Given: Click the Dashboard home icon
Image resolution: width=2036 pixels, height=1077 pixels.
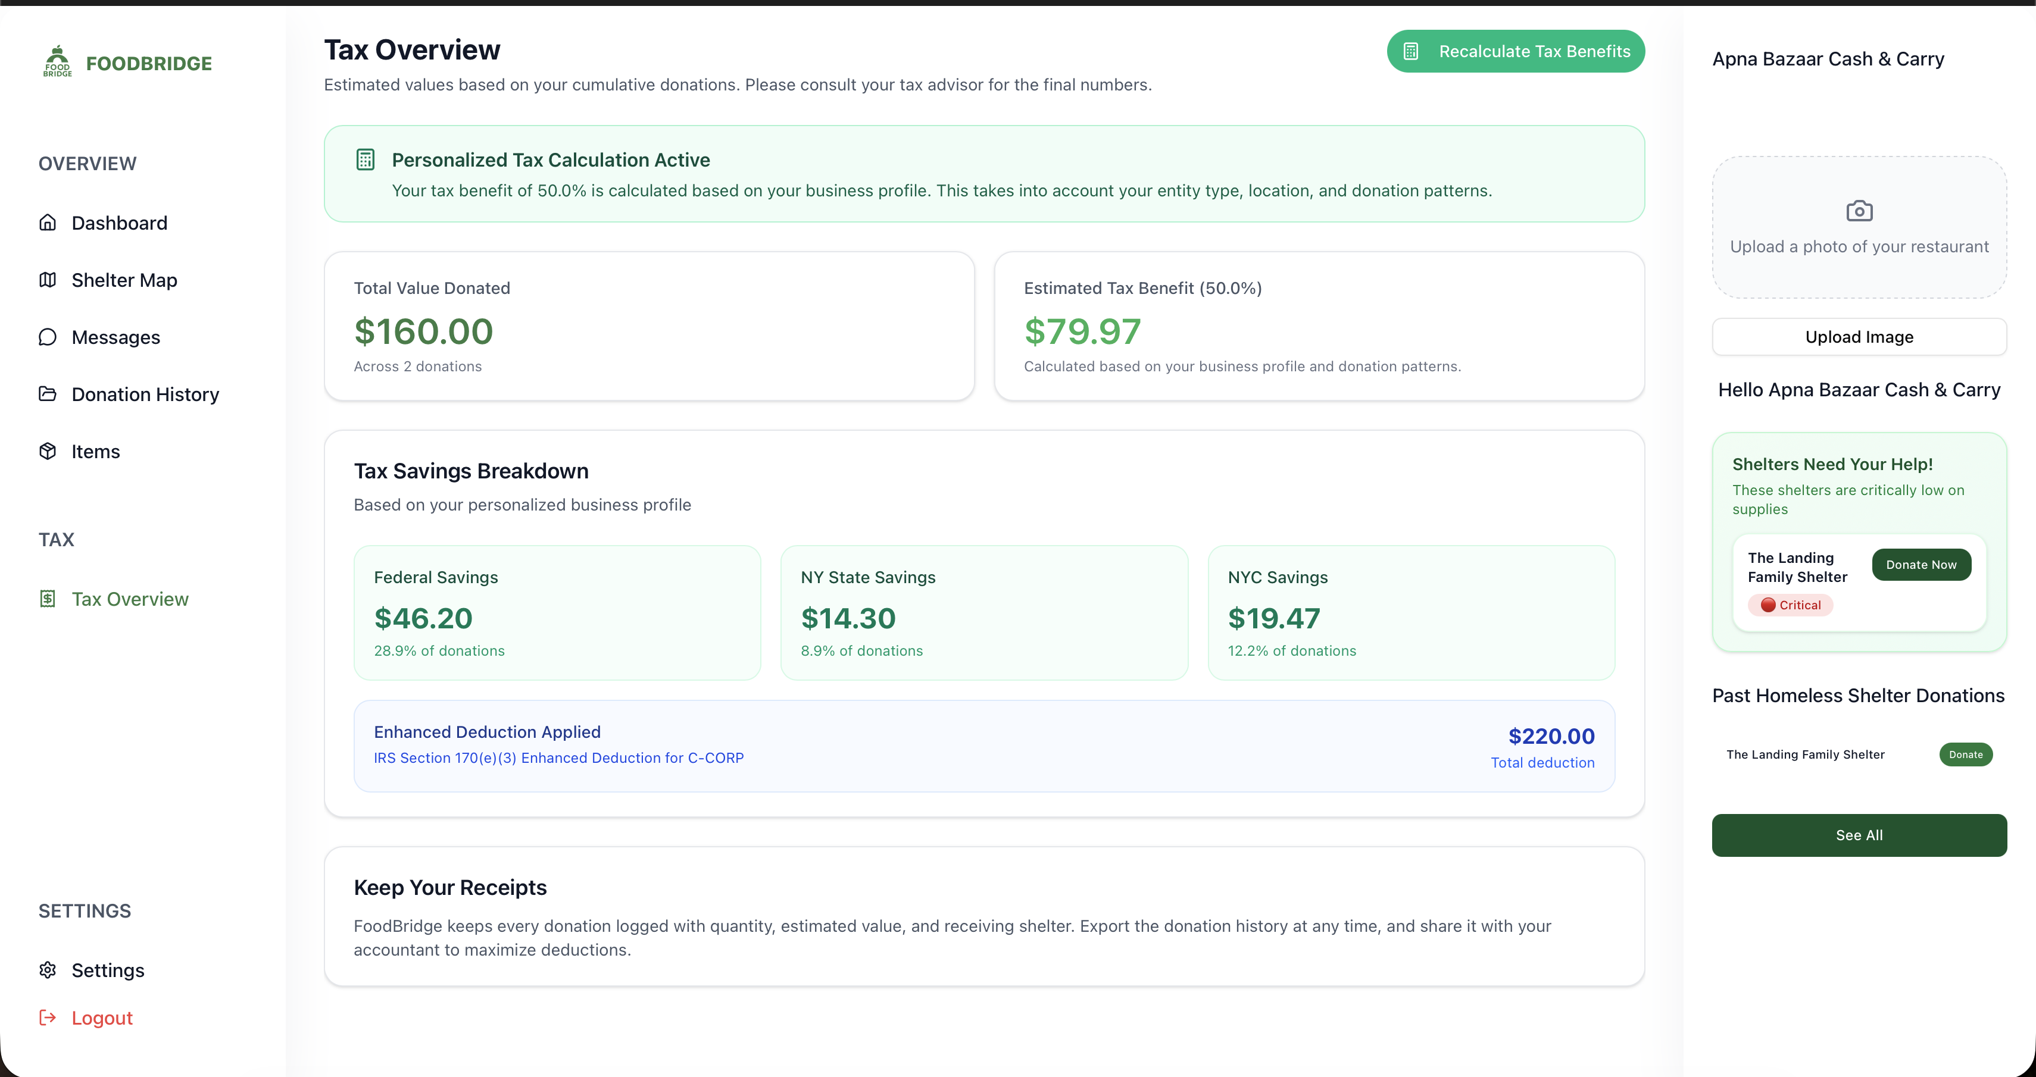Looking at the screenshot, I should [x=48, y=222].
